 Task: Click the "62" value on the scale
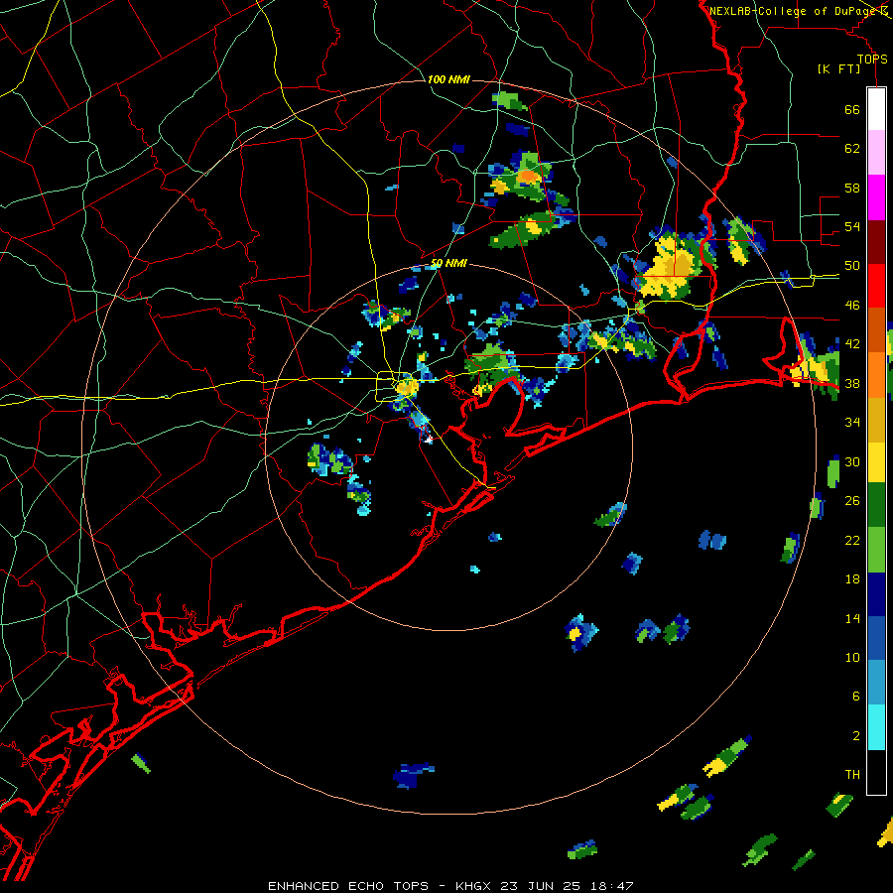click(x=852, y=149)
